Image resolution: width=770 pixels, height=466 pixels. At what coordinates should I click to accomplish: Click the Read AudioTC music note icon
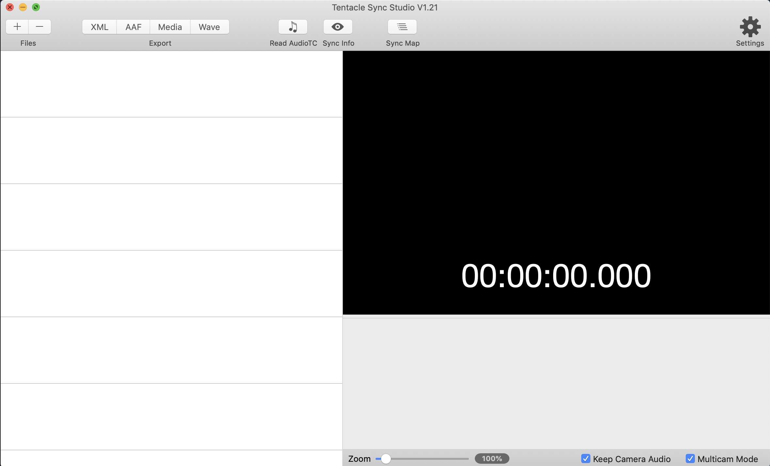click(x=293, y=27)
